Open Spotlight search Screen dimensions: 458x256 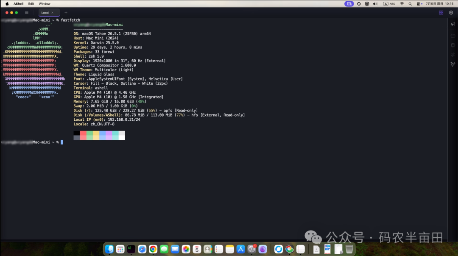tap(410, 4)
